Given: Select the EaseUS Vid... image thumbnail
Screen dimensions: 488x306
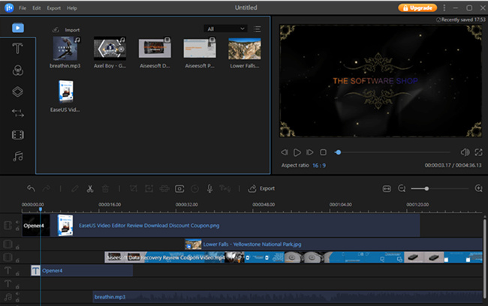Looking at the screenshot, I should [65, 91].
